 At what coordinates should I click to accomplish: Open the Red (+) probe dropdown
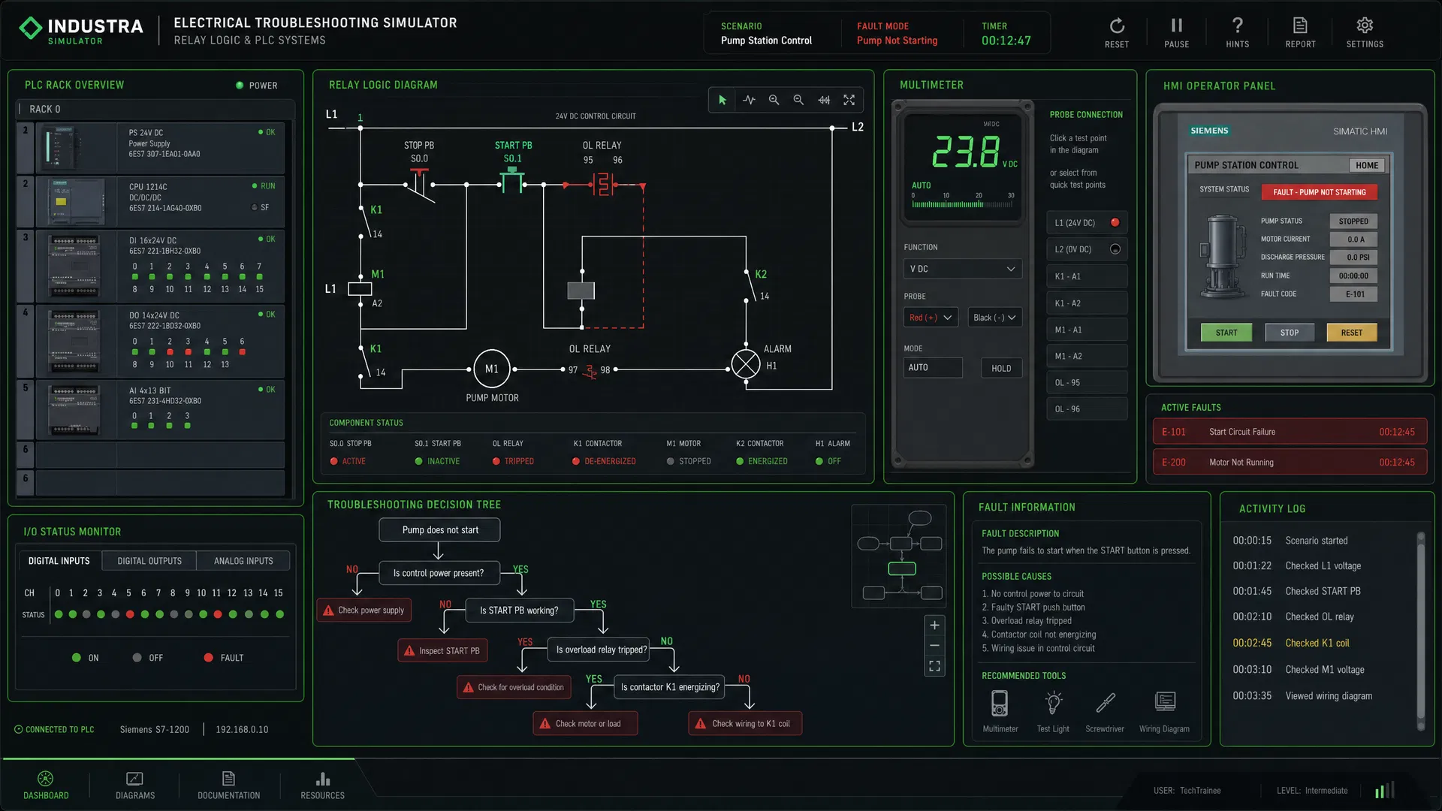tap(931, 318)
